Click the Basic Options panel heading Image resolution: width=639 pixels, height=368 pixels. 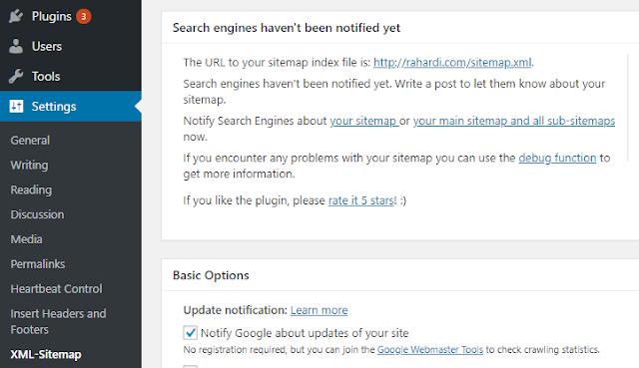point(211,275)
